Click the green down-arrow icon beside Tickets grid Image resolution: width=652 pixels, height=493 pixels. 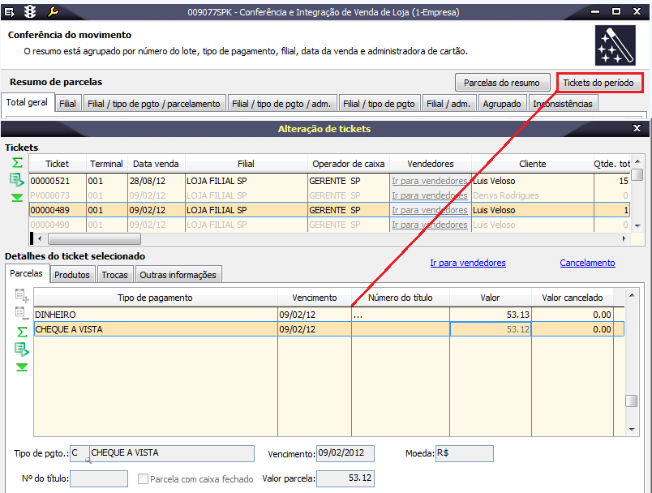(17, 198)
